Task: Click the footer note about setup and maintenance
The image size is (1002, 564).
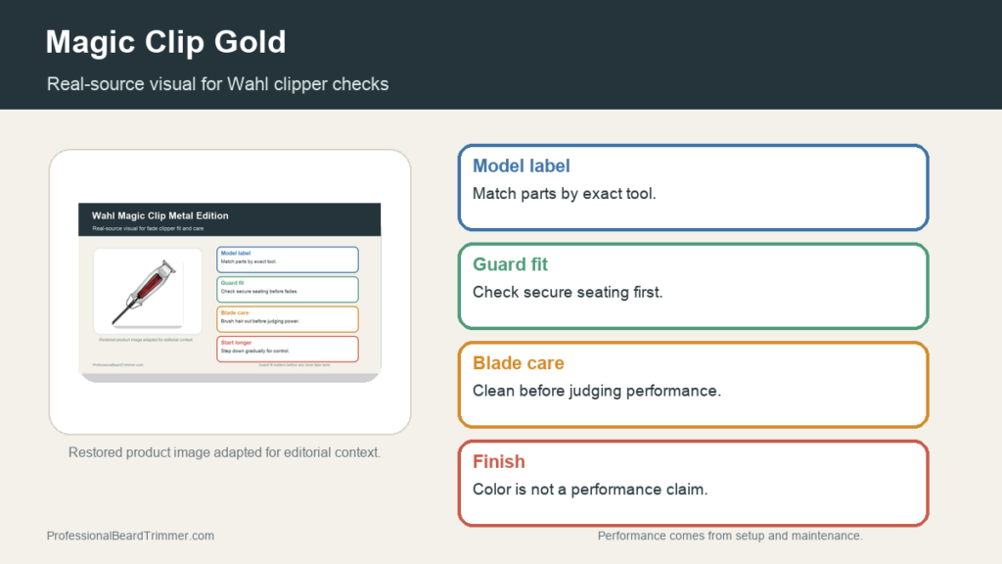Action: point(730,536)
